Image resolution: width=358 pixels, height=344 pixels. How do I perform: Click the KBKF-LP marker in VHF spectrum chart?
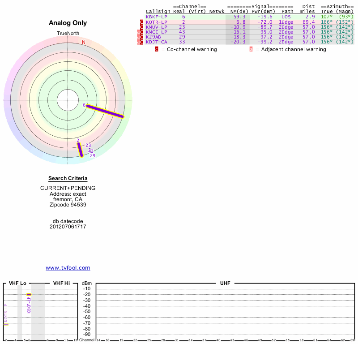coord(29,295)
